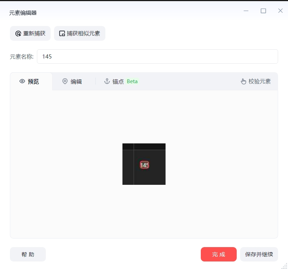Open the 编辑 tab

coord(72,81)
